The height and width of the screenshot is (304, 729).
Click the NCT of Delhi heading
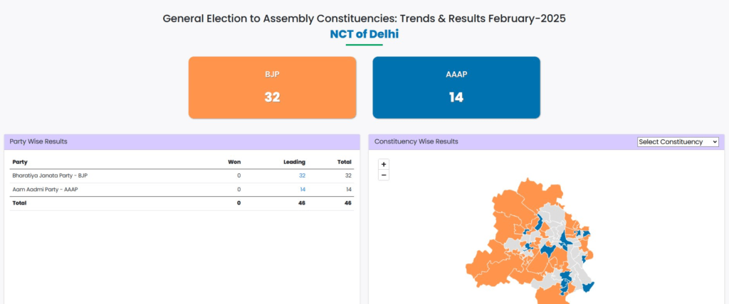pos(364,34)
